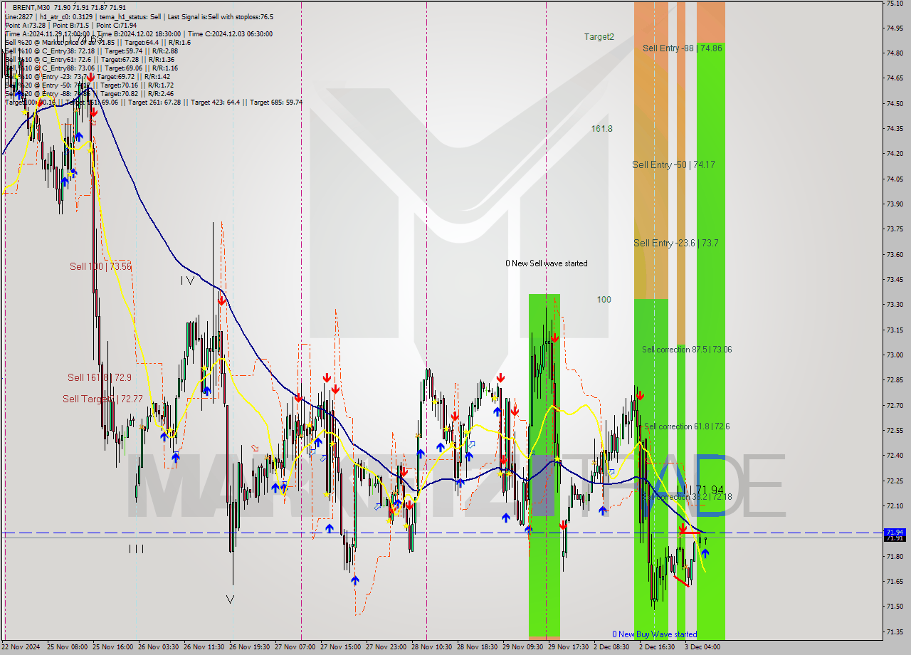Select the 'Sell correction 61.8 | 72.6' label
The image size is (911, 655).
(x=687, y=426)
